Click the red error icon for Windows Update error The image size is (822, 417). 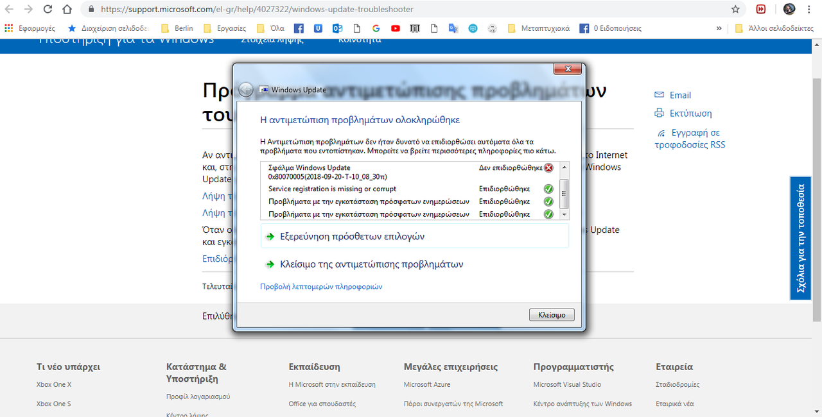click(548, 168)
